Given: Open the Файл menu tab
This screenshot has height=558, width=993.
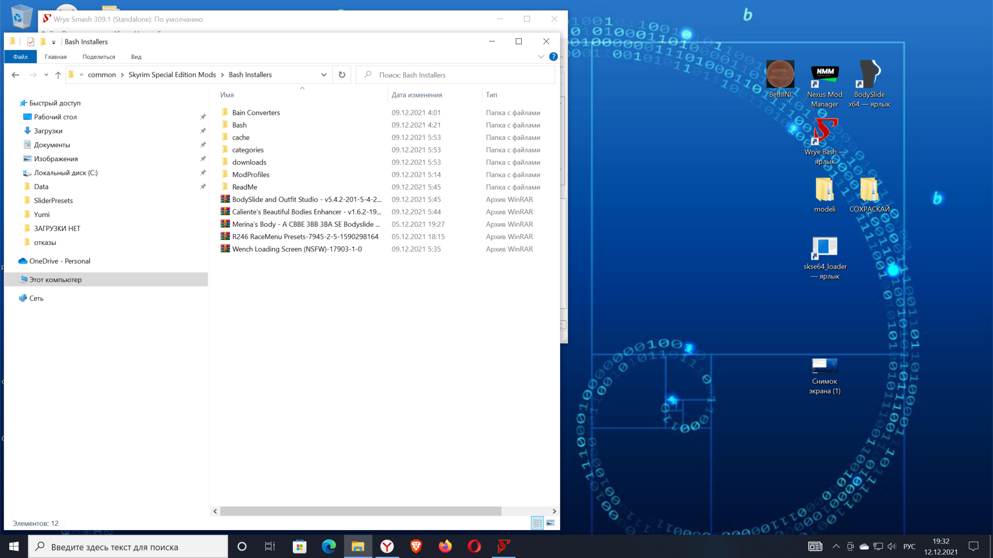Looking at the screenshot, I should tap(20, 57).
